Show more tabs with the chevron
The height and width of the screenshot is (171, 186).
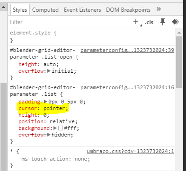point(159,9)
